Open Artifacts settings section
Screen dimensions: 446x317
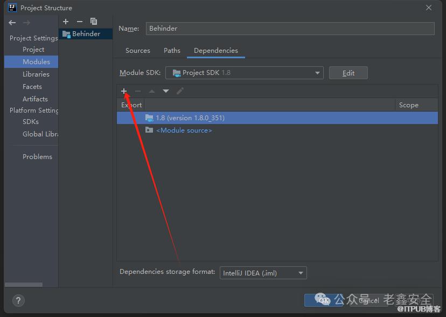point(35,99)
